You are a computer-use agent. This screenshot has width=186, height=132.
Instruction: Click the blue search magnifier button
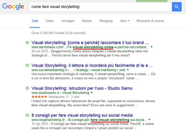177,7
